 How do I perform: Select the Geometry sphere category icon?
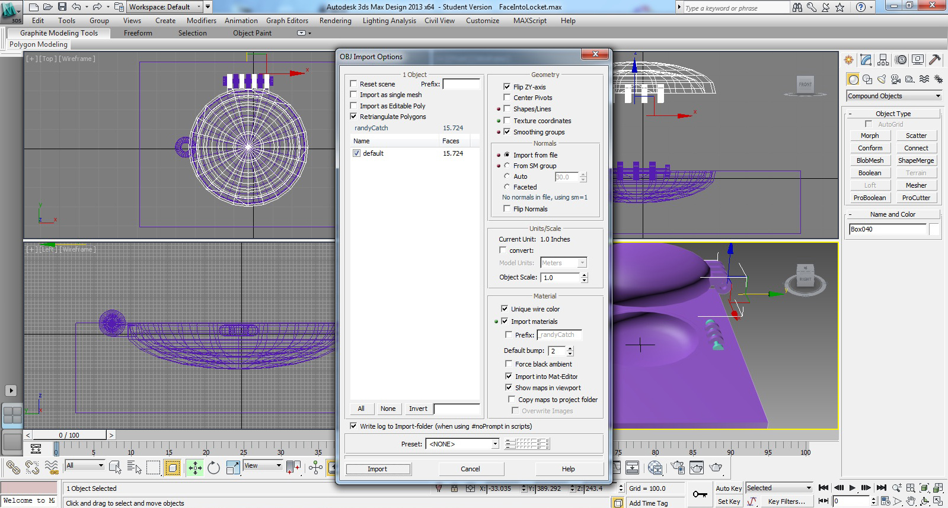(853, 79)
